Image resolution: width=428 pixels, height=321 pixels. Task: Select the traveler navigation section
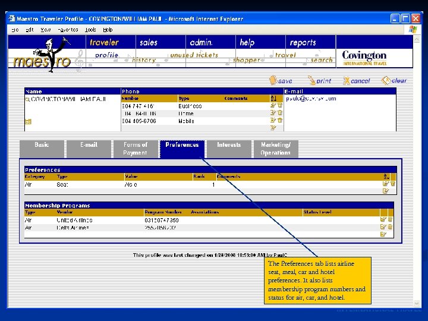pyautogui.click(x=104, y=42)
